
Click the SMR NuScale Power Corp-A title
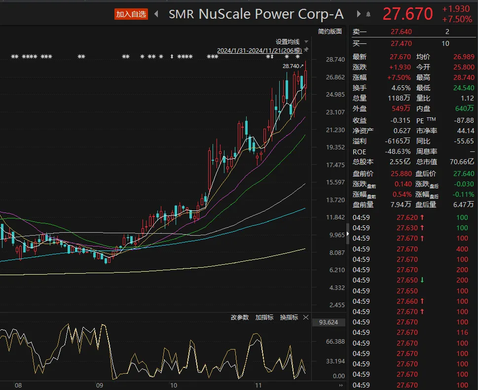(256, 14)
